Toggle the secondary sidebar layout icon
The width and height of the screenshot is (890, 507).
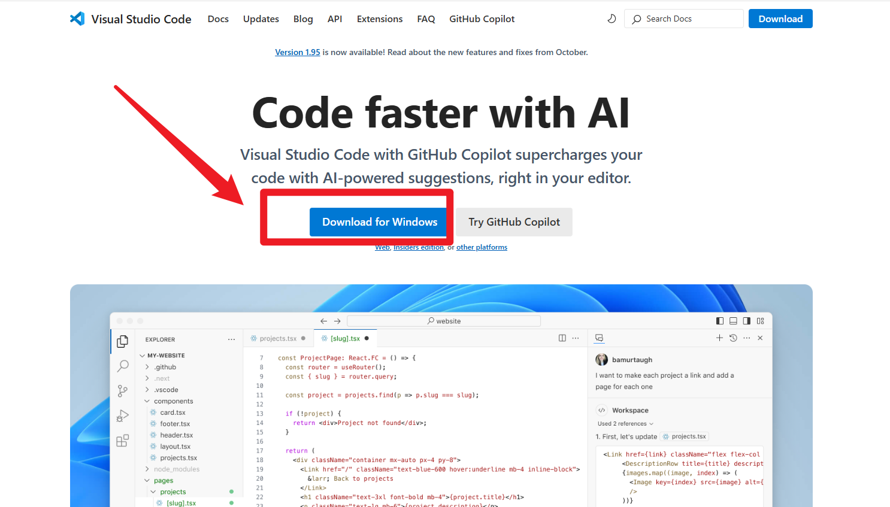(746, 321)
